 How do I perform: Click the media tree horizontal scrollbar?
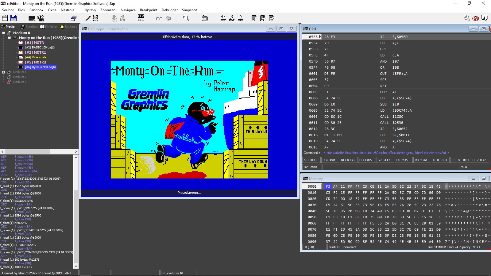tap(39, 152)
